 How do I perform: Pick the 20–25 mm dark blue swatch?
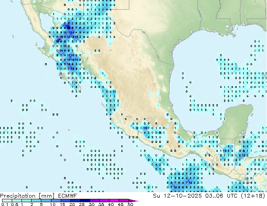(75, 201)
